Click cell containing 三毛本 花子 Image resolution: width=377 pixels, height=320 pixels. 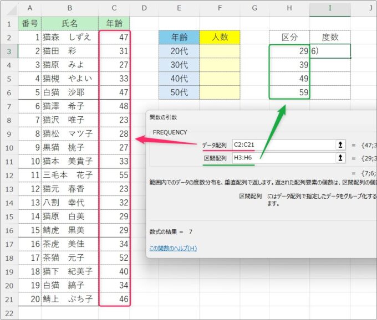click(69, 174)
